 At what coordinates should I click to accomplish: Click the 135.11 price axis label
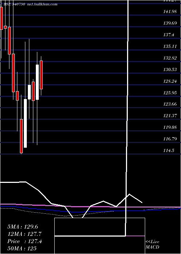[170, 46]
